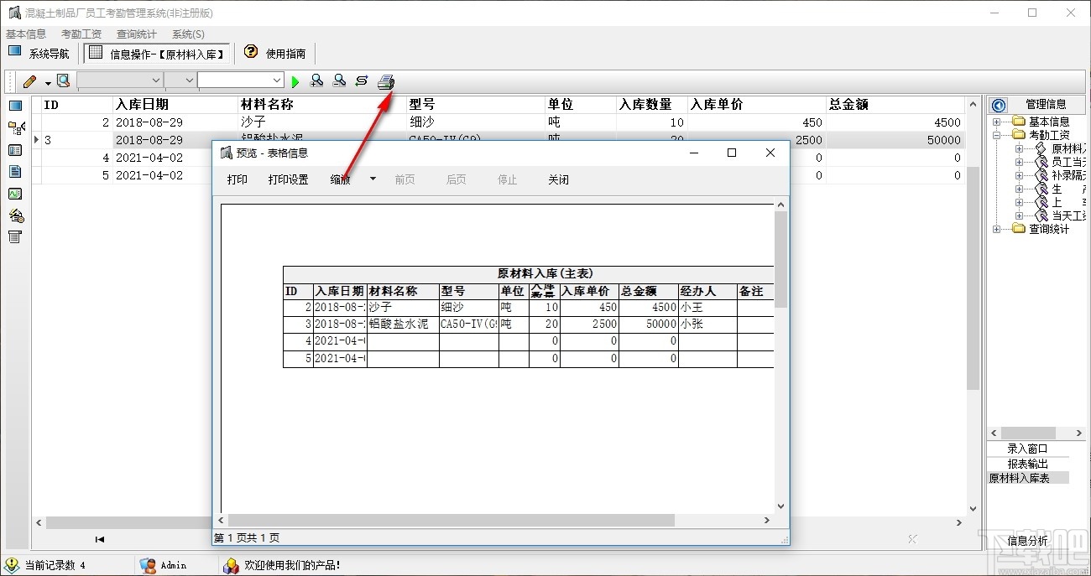Open the 系统(S) menu
The image size is (1091, 576).
click(x=188, y=34)
